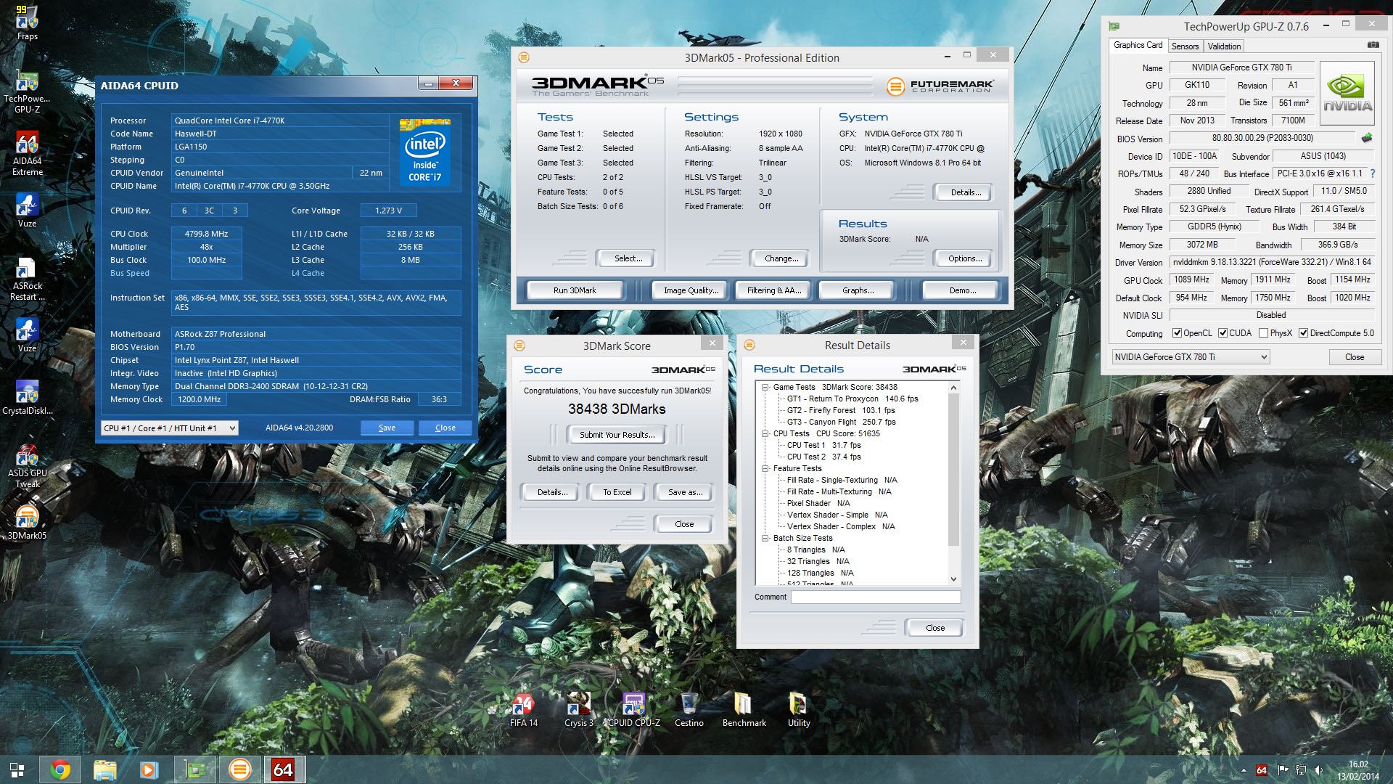Open ASRock Restart desktop shortcut

[x=27, y=279]
